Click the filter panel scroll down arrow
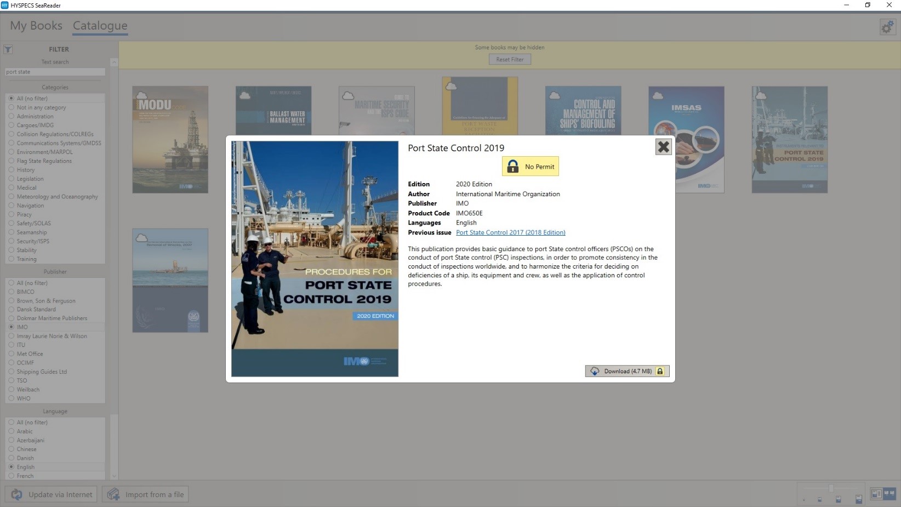Screen dimensions: 901x507 pyautogui.click(x=114, y=476)
